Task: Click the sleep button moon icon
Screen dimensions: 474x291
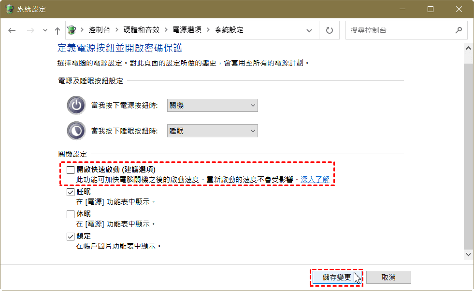Action: coord(76,131)
